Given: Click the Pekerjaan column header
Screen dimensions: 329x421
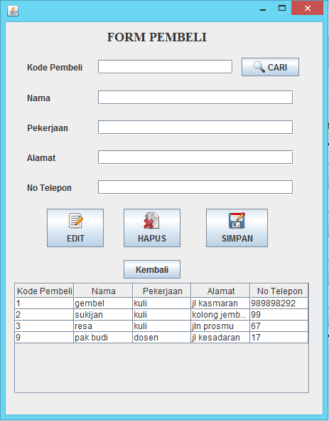Looking at the screenshot, I should [x=162, y=291].
